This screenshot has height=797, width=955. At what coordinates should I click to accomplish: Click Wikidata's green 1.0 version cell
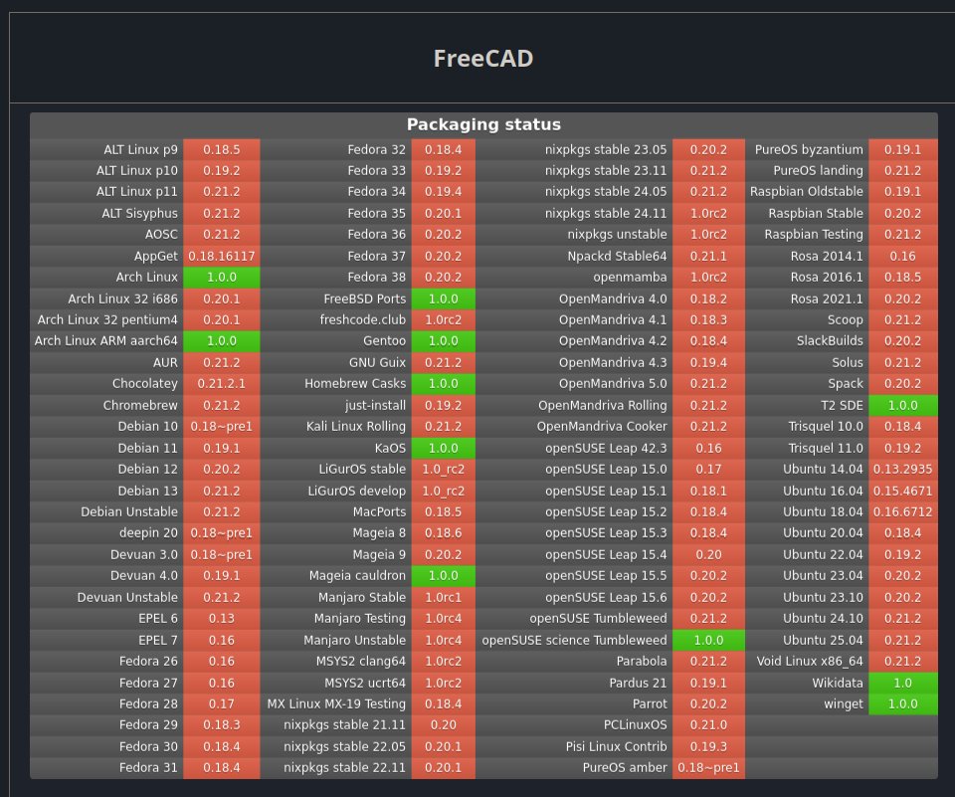(902, 683)
